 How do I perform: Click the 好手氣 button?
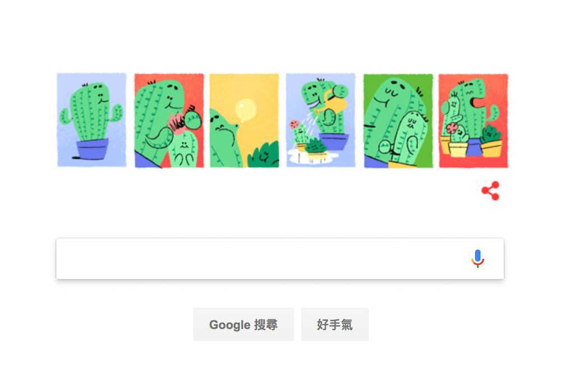tap(334, 324)
